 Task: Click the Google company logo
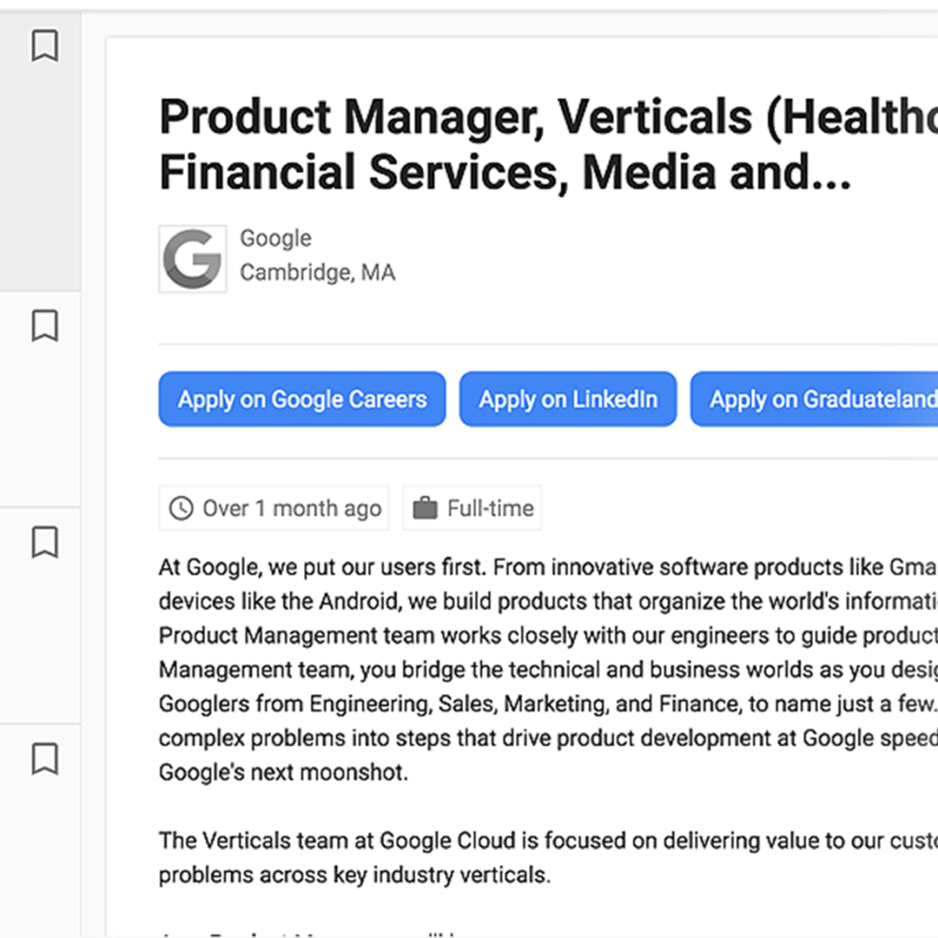click(192, 259)
